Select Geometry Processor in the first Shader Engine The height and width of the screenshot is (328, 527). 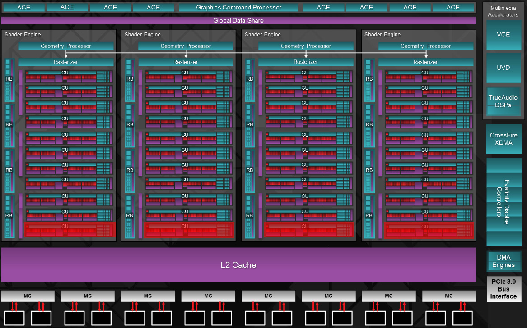point(66,46)
